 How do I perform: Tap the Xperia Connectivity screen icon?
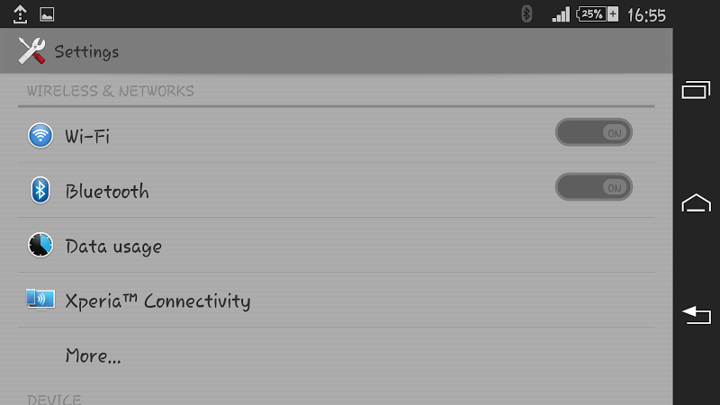pyautogui.click(x=40, y=301)
